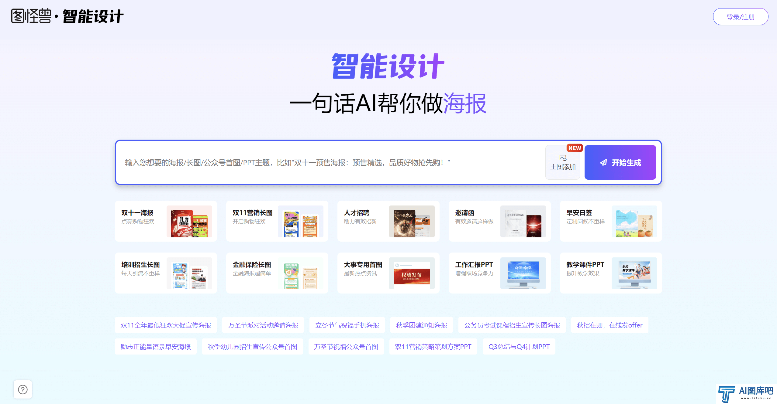Choose the 秋季团建通知海报 suggestion
Image resolution: width=777 pixels, height=404 pixels.
click(x=422, y=325)
